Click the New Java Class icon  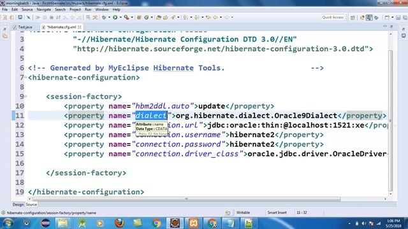pos(147,17)
